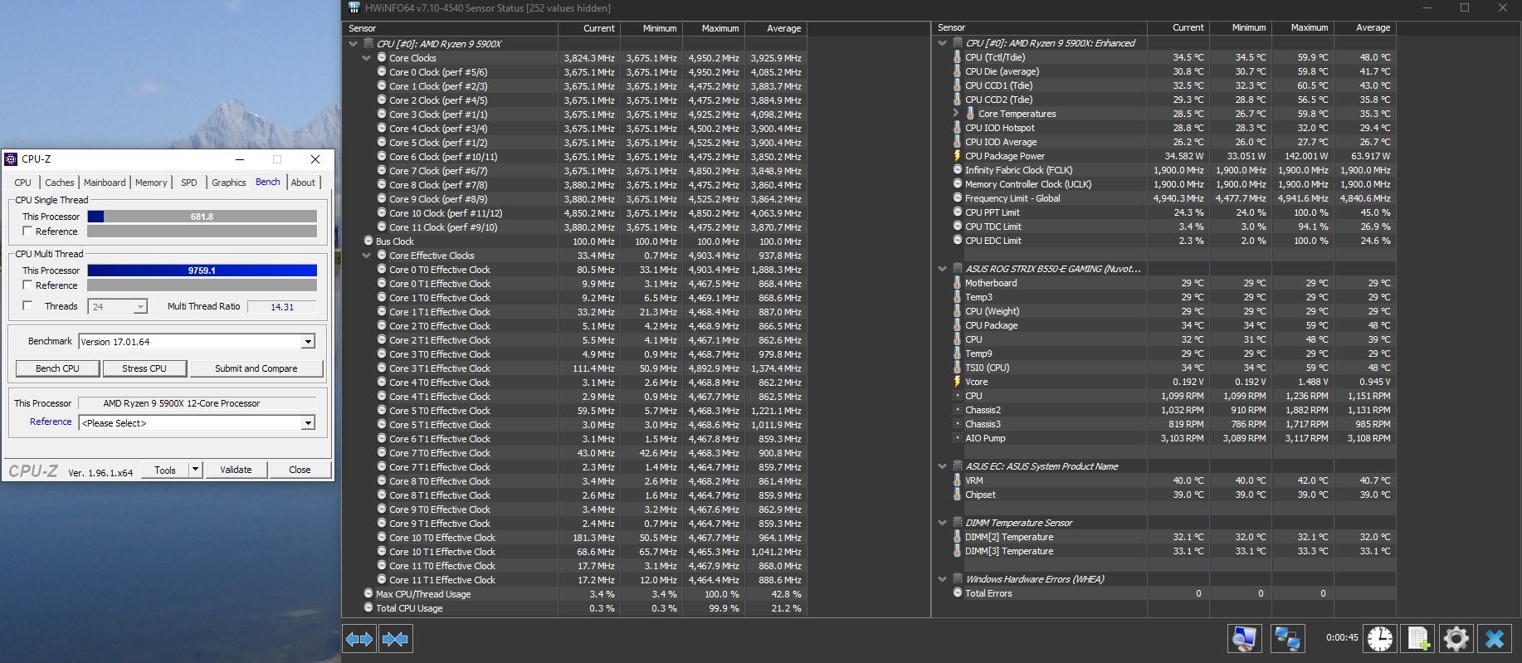Viewport: 1522px width, 663px height.
Task: Collapse the Ryzen 9 5900X Enhanced group
Action: click(943, 43)
